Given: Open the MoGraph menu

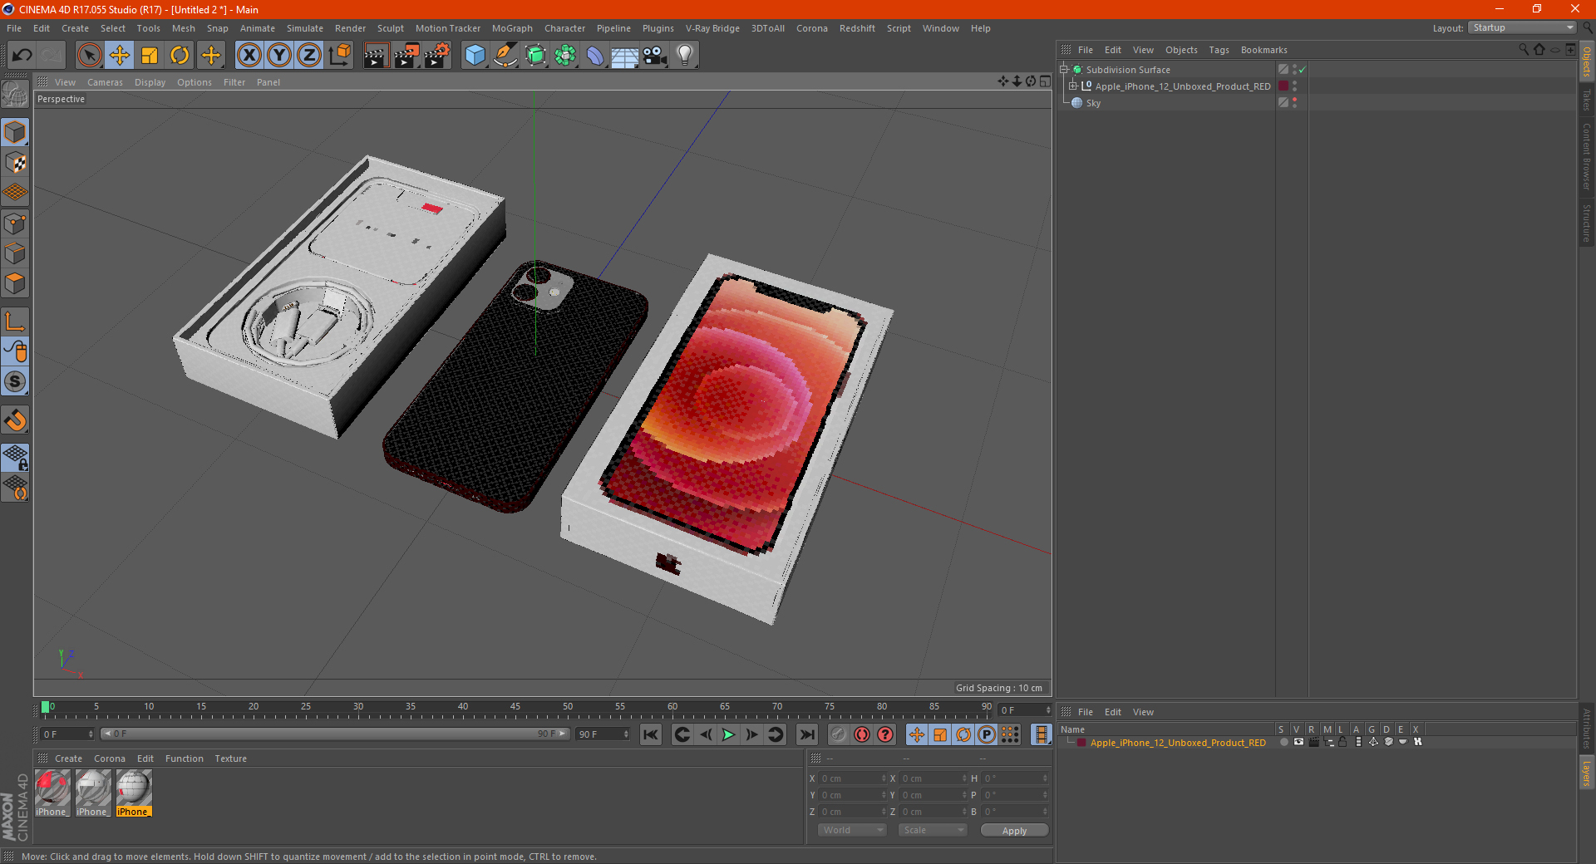Looking at the screenshot, I should [x=512, y=28].
